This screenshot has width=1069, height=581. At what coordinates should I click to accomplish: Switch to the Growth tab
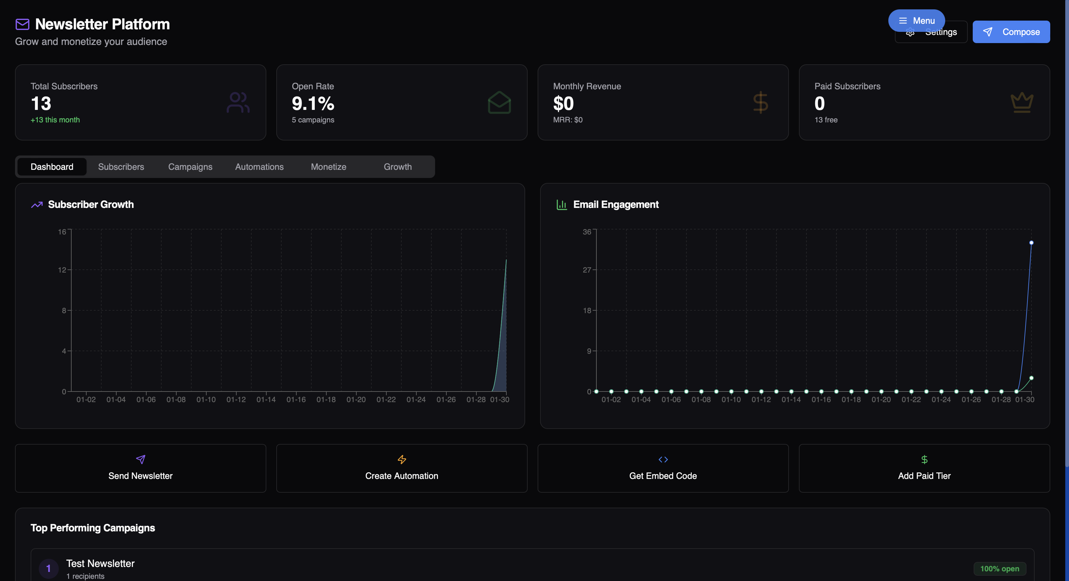(x=398, y=167)
